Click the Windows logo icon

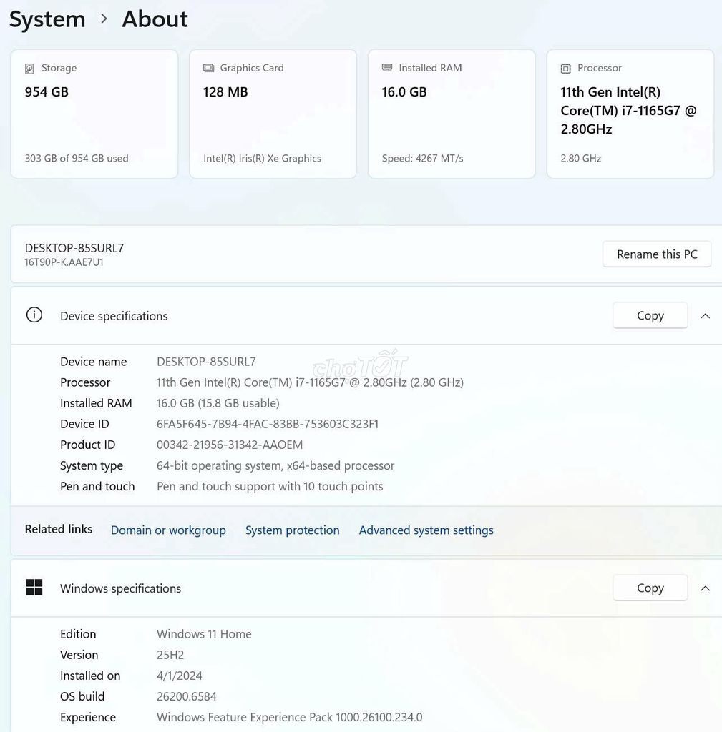coord(34,588)
